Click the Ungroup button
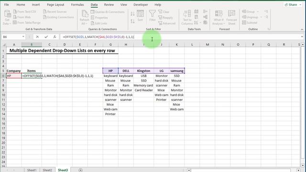The image size is (306, 172). 250,17
